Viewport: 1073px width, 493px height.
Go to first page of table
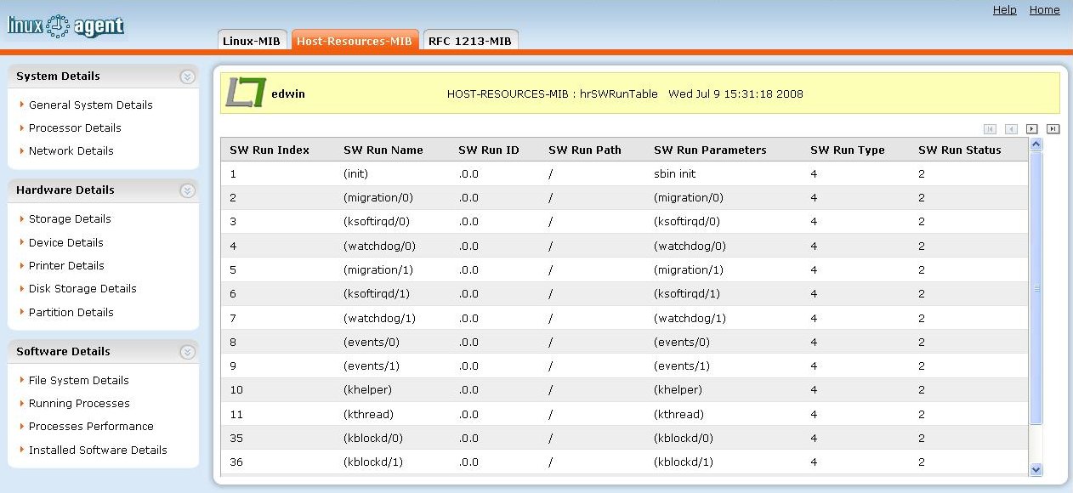click(x=990, y=129)
